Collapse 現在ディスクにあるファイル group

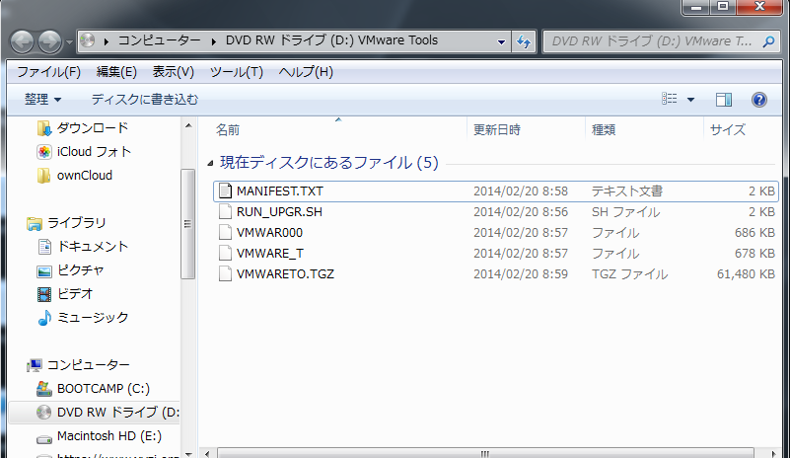(210, 163)
